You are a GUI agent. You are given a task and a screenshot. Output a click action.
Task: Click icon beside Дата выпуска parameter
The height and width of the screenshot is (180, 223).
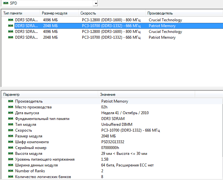11,113
